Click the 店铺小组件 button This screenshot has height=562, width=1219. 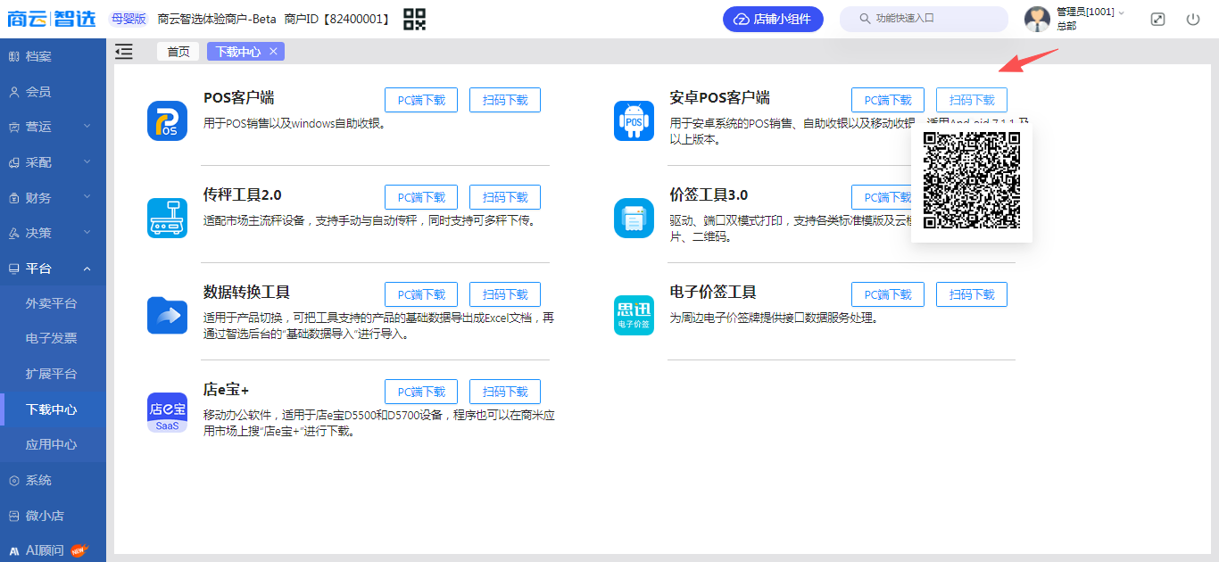point(773,19)
